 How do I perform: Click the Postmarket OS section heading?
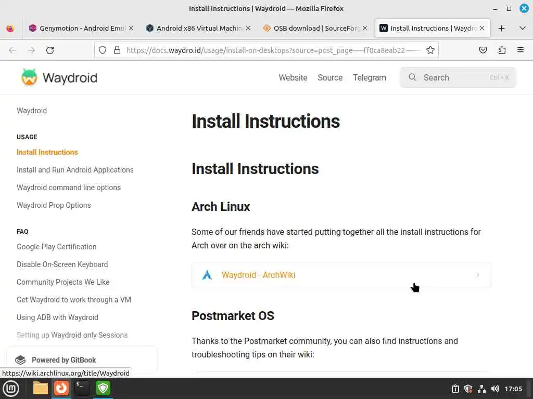point(233,316)
